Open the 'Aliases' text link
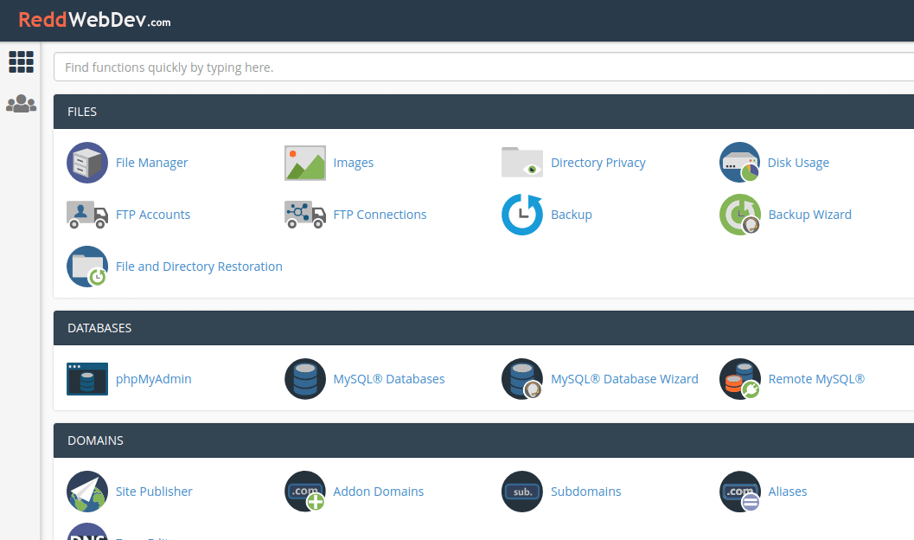The height and width of the screenshot is (540, 914). (788, 492)
